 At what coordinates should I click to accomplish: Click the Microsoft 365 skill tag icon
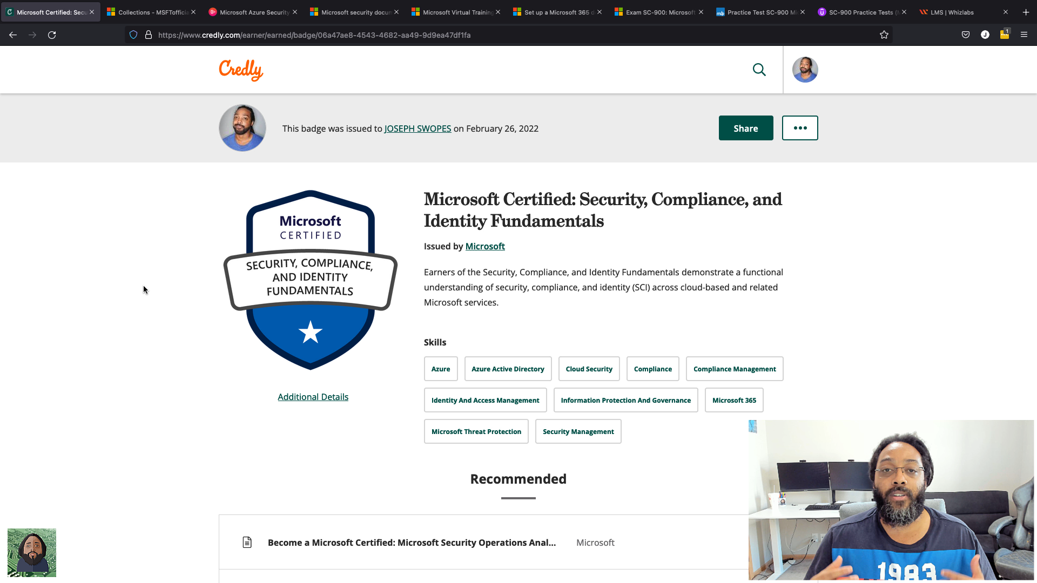[x=733, y=399]
